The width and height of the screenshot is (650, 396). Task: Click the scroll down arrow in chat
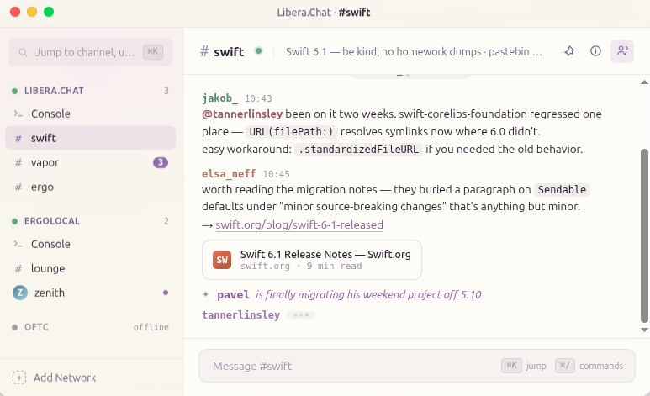[644, 330]
